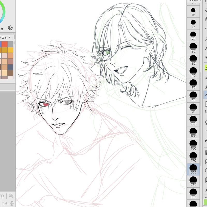The width and height of the screenshot is (207, 207).
Task: Select the pale pink skin-tone swatch
Action: point(4,56)
